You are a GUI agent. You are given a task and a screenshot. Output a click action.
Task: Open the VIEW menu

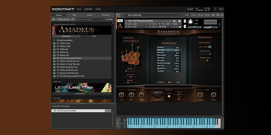98,9
